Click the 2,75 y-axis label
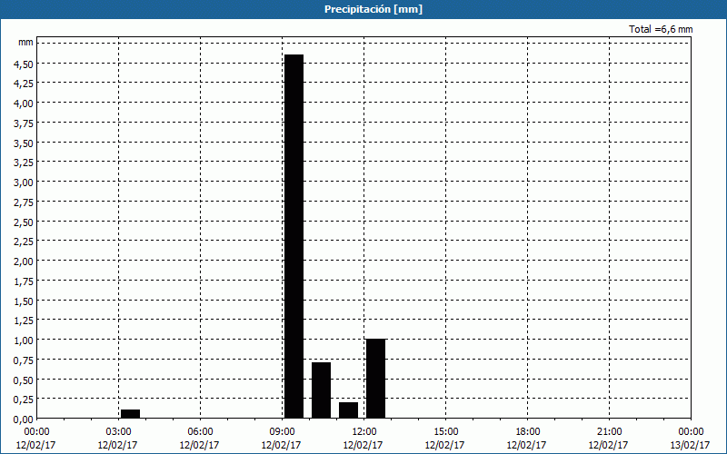Viewport: 727px width, 454px height. click(x=24, y=202)
